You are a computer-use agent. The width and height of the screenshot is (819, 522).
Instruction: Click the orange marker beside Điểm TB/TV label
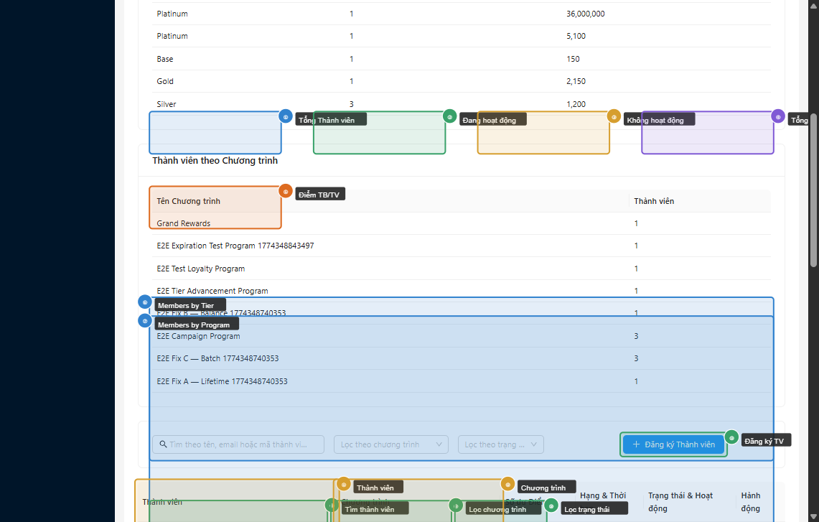coord(286,192)
